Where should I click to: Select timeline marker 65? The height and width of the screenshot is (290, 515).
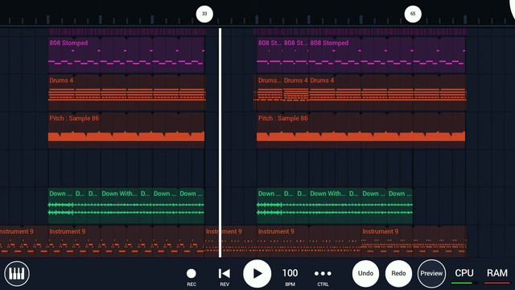[413, 14]
